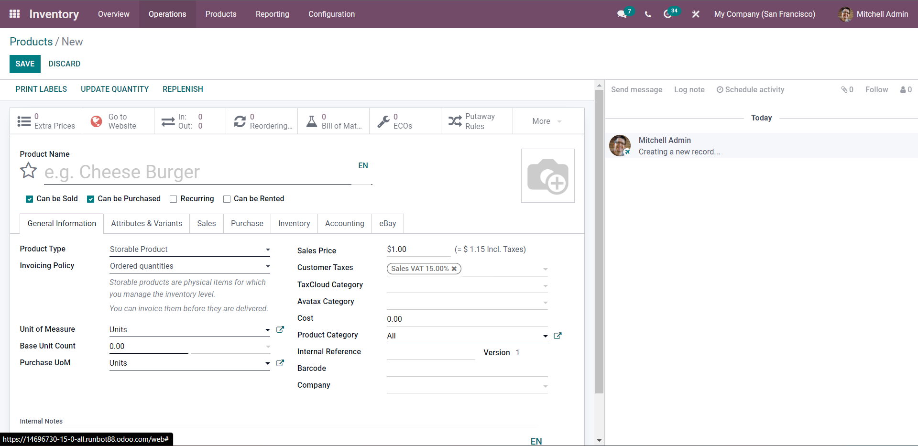Open In/Out transfers stat button

190,121
